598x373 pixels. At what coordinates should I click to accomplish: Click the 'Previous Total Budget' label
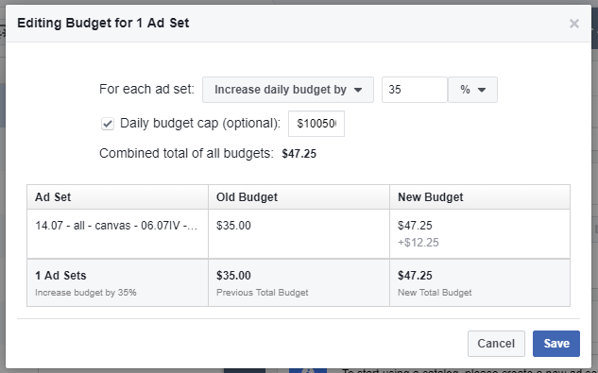pos(263,293)
